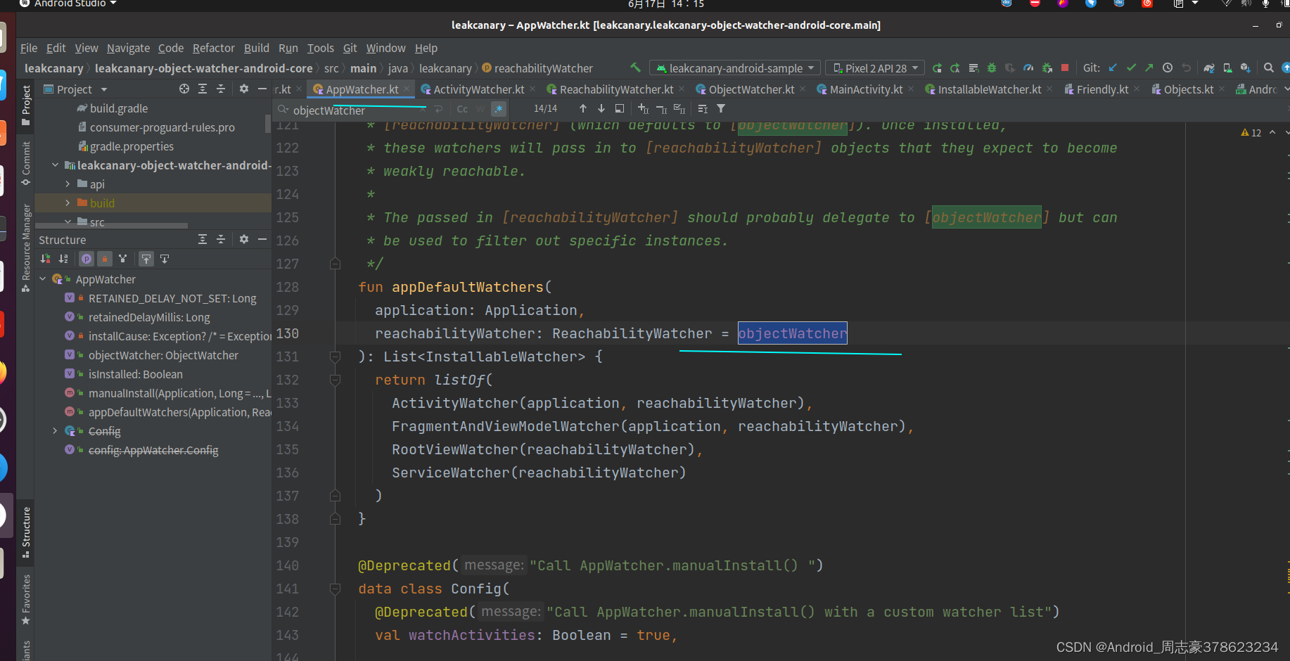Click Sync Project with Gradle Files icon
The width and height of the screenshot is (1290, 661).
point(1209,68)
